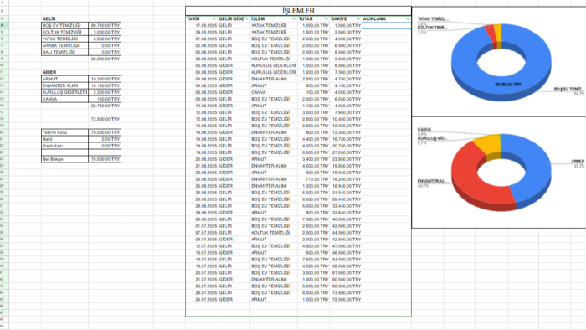Open the TARİH column filter dropdown
586x330 pixels.
[x=214, y=18]
